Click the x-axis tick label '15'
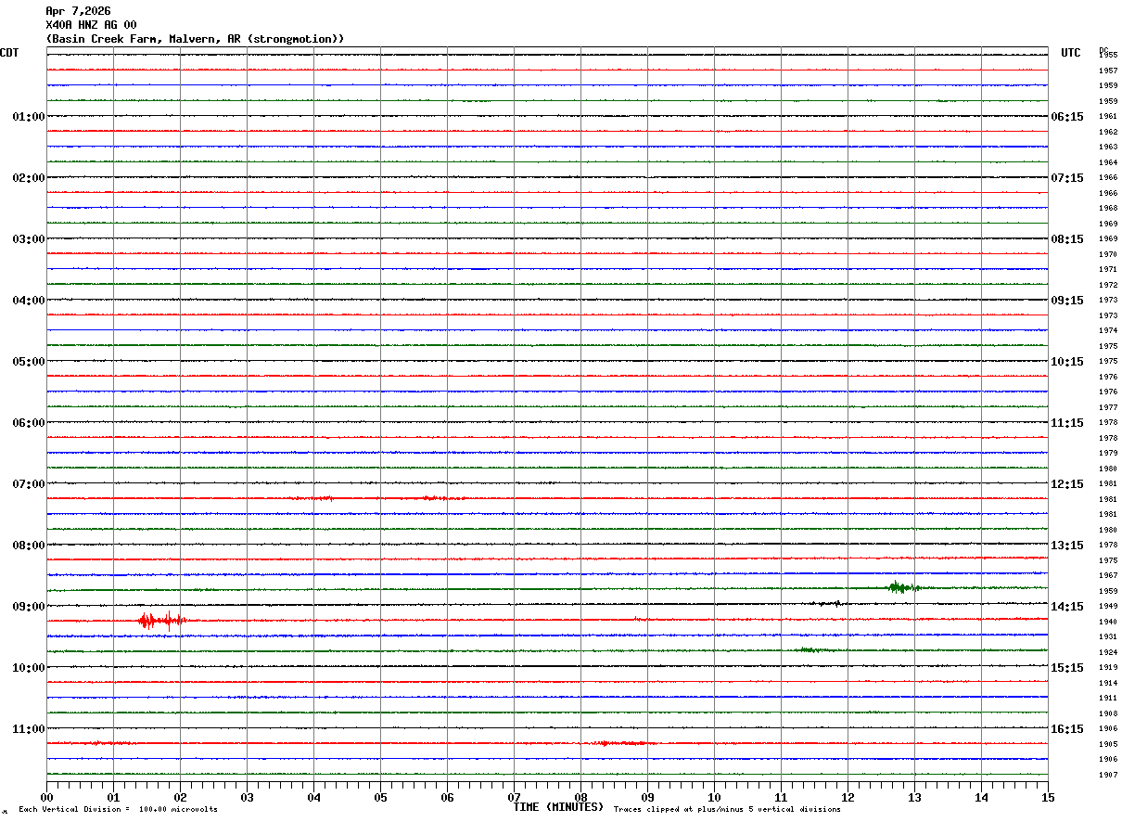1122x822 pixels. coord(1048,798)
